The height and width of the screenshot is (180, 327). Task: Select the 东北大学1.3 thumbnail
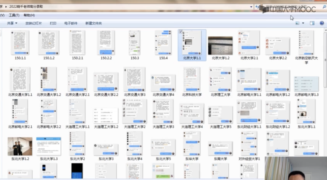tap(49, 146)
